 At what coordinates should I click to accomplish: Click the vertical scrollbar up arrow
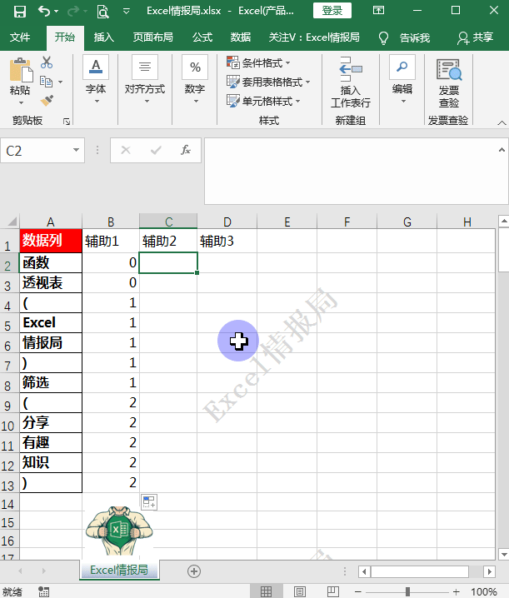(x=504, y=221)
